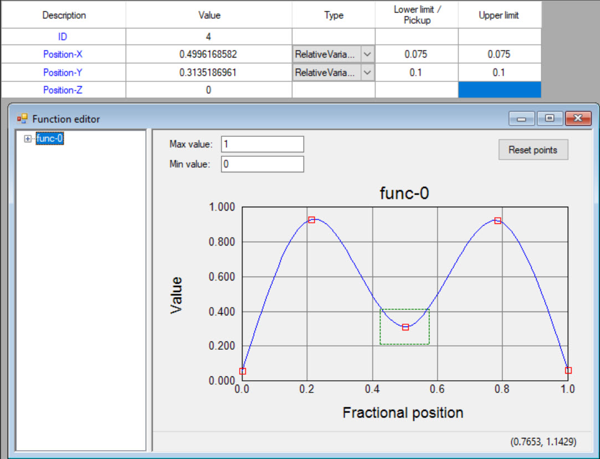Click the Min value input field

[x=262, y=164]
